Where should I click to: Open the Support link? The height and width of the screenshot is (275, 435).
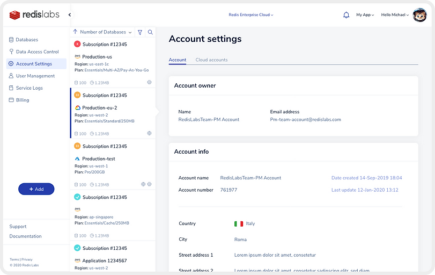click(x=18, y=226)
